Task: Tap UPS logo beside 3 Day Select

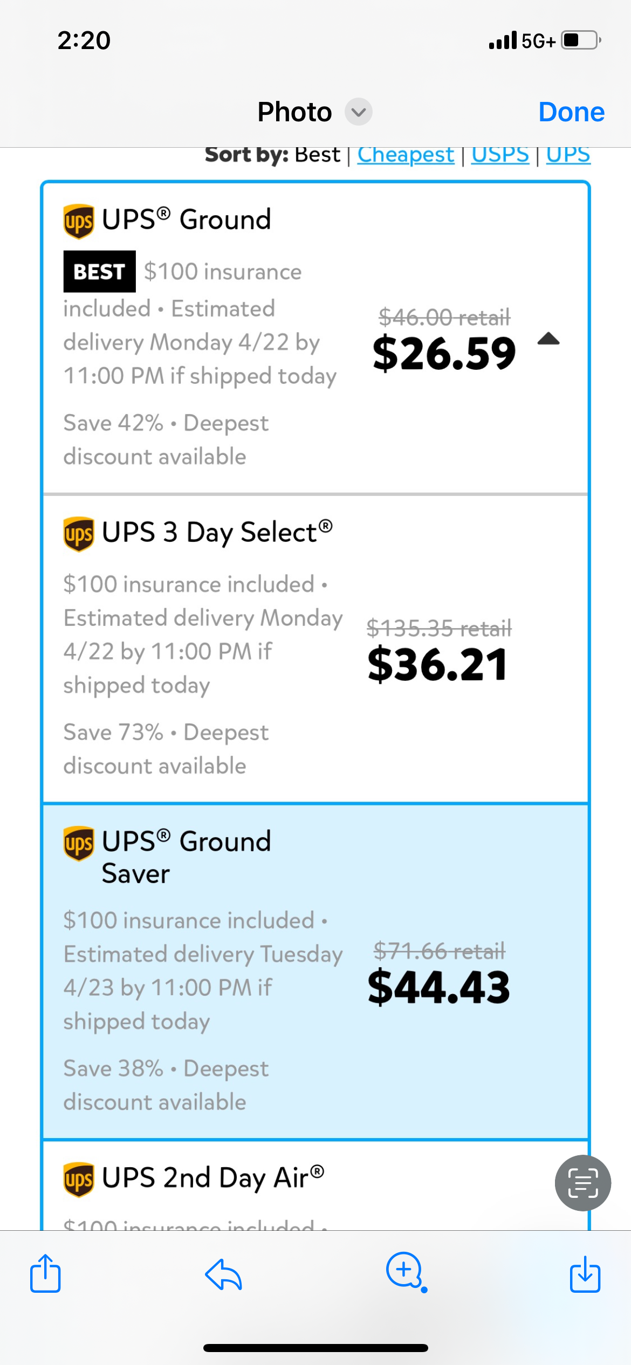Action: (x=79, y=534)
